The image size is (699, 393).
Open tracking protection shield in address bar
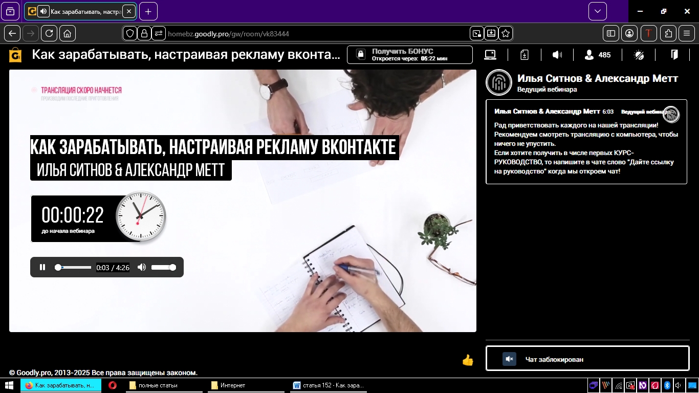click(130, 33)
